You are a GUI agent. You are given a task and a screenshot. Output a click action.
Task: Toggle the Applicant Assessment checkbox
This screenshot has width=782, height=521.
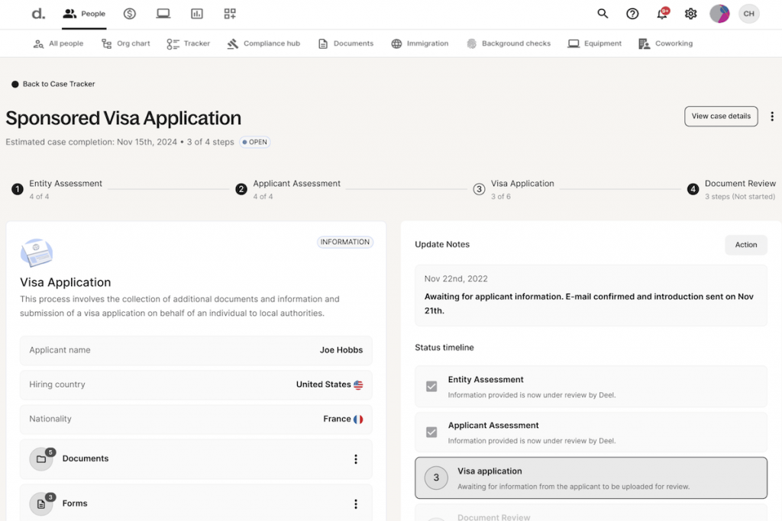coord(431,433)
